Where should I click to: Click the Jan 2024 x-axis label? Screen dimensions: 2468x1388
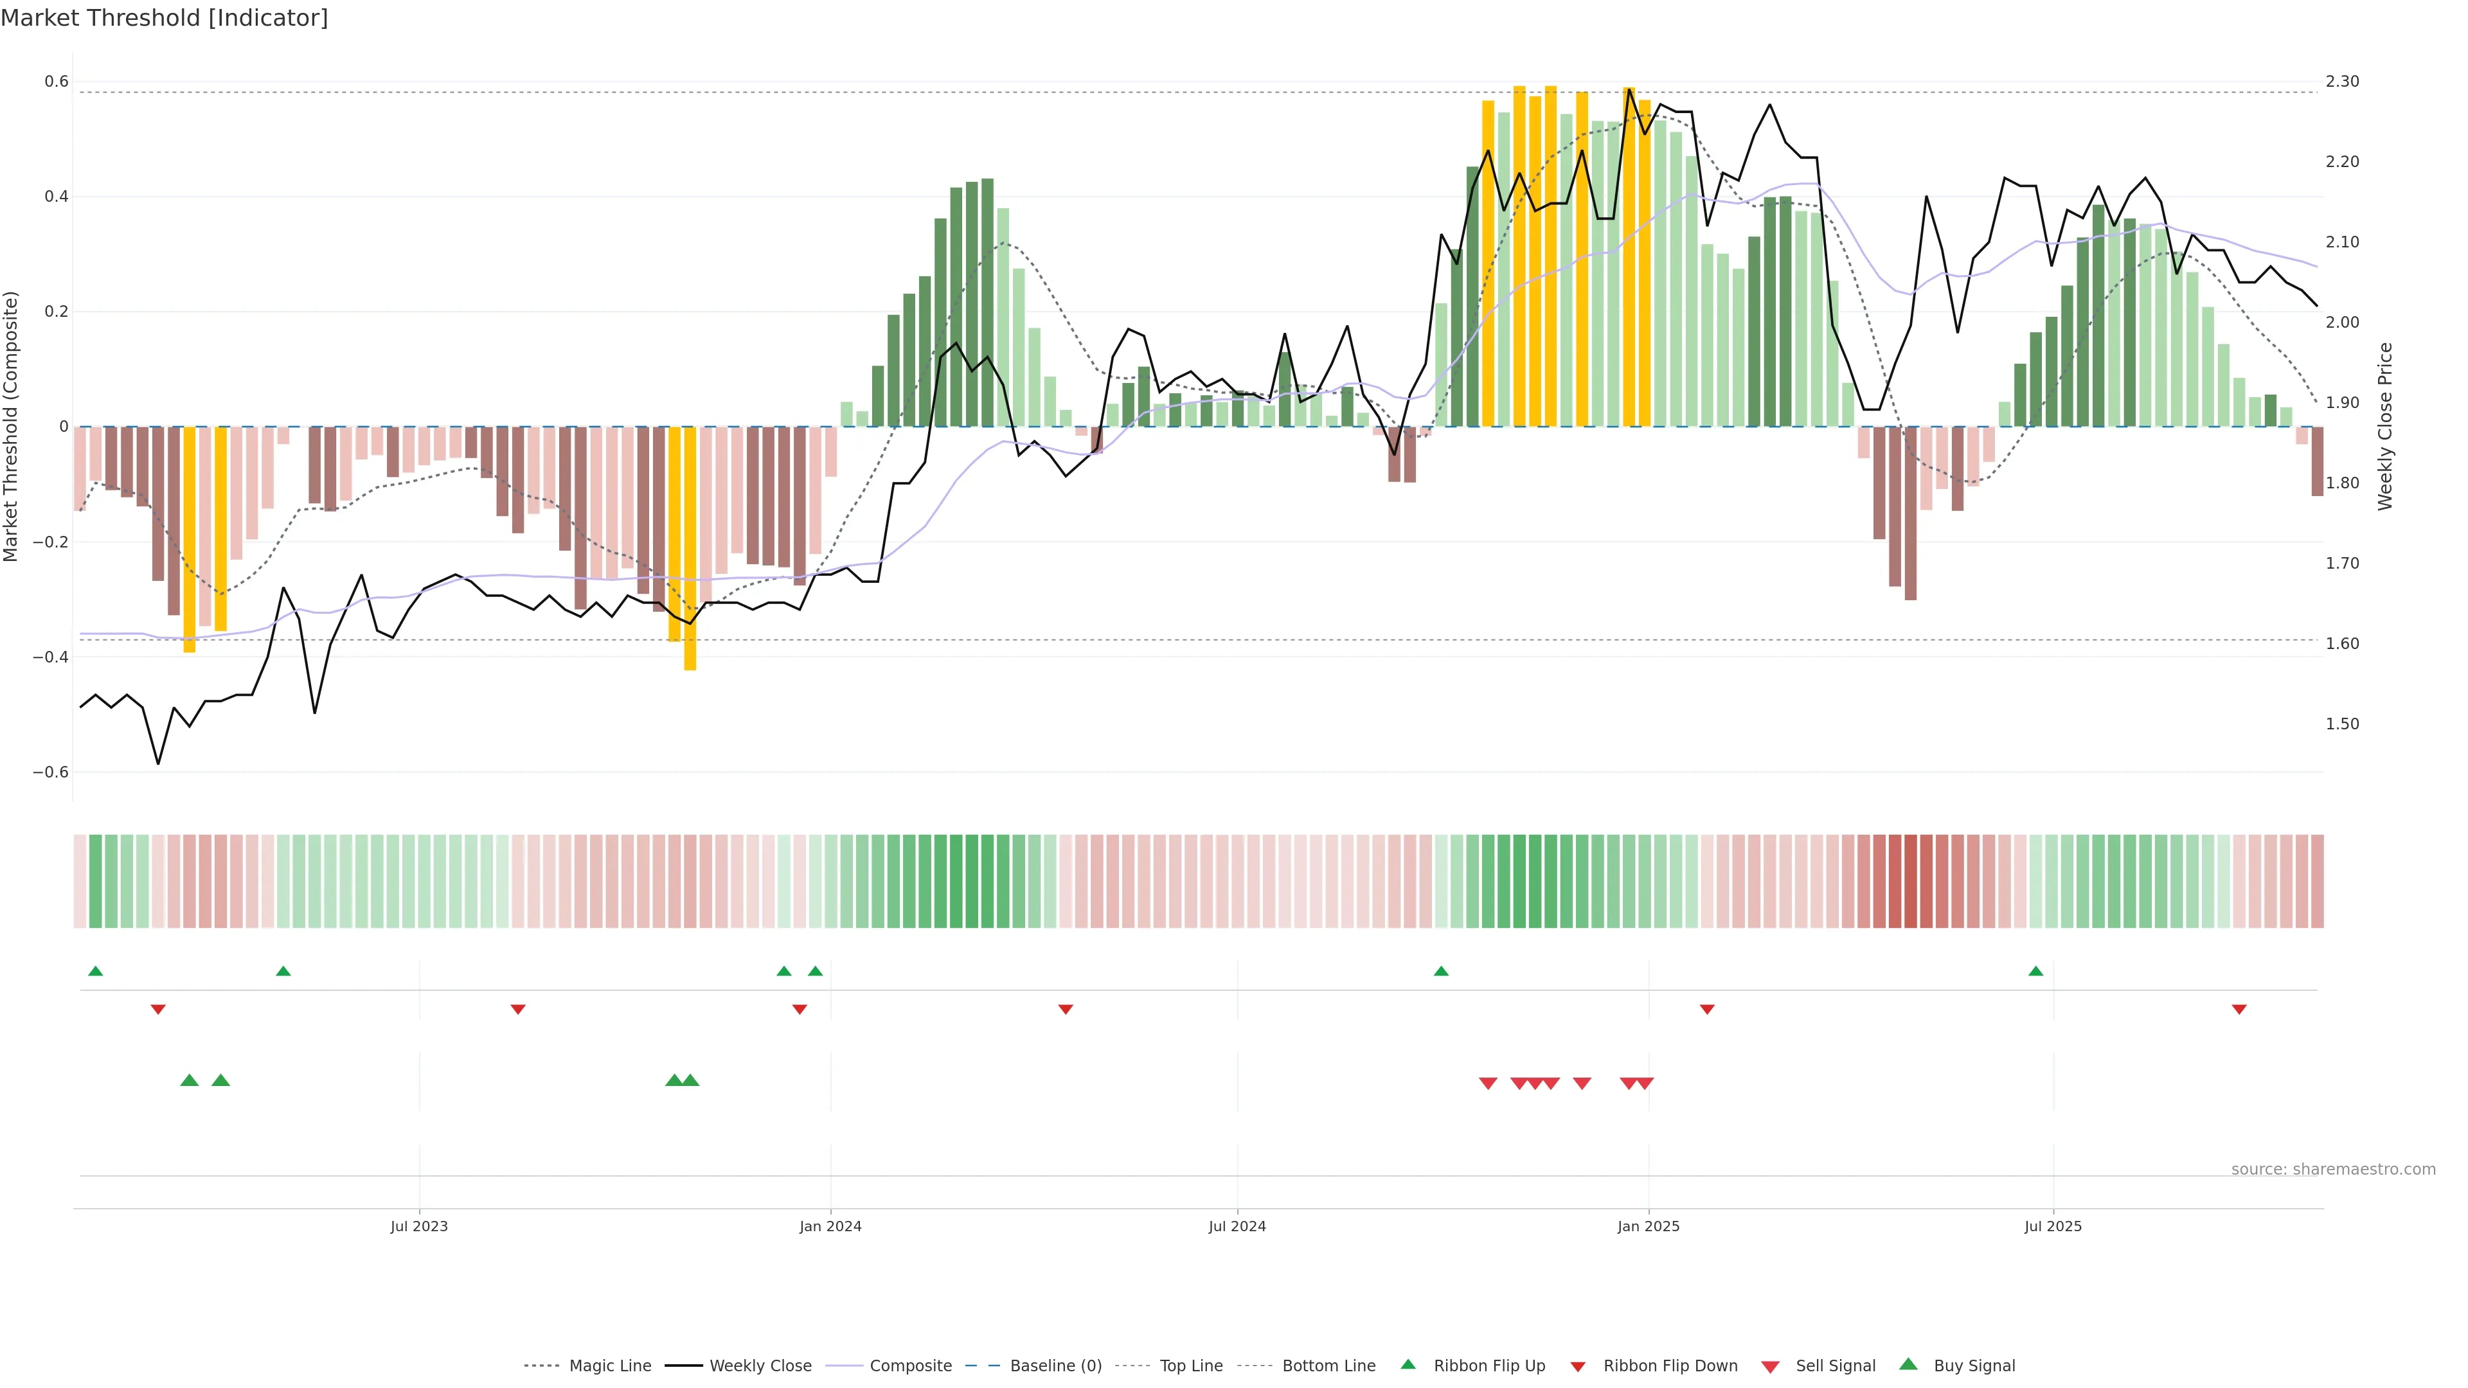pos(830,1226)
